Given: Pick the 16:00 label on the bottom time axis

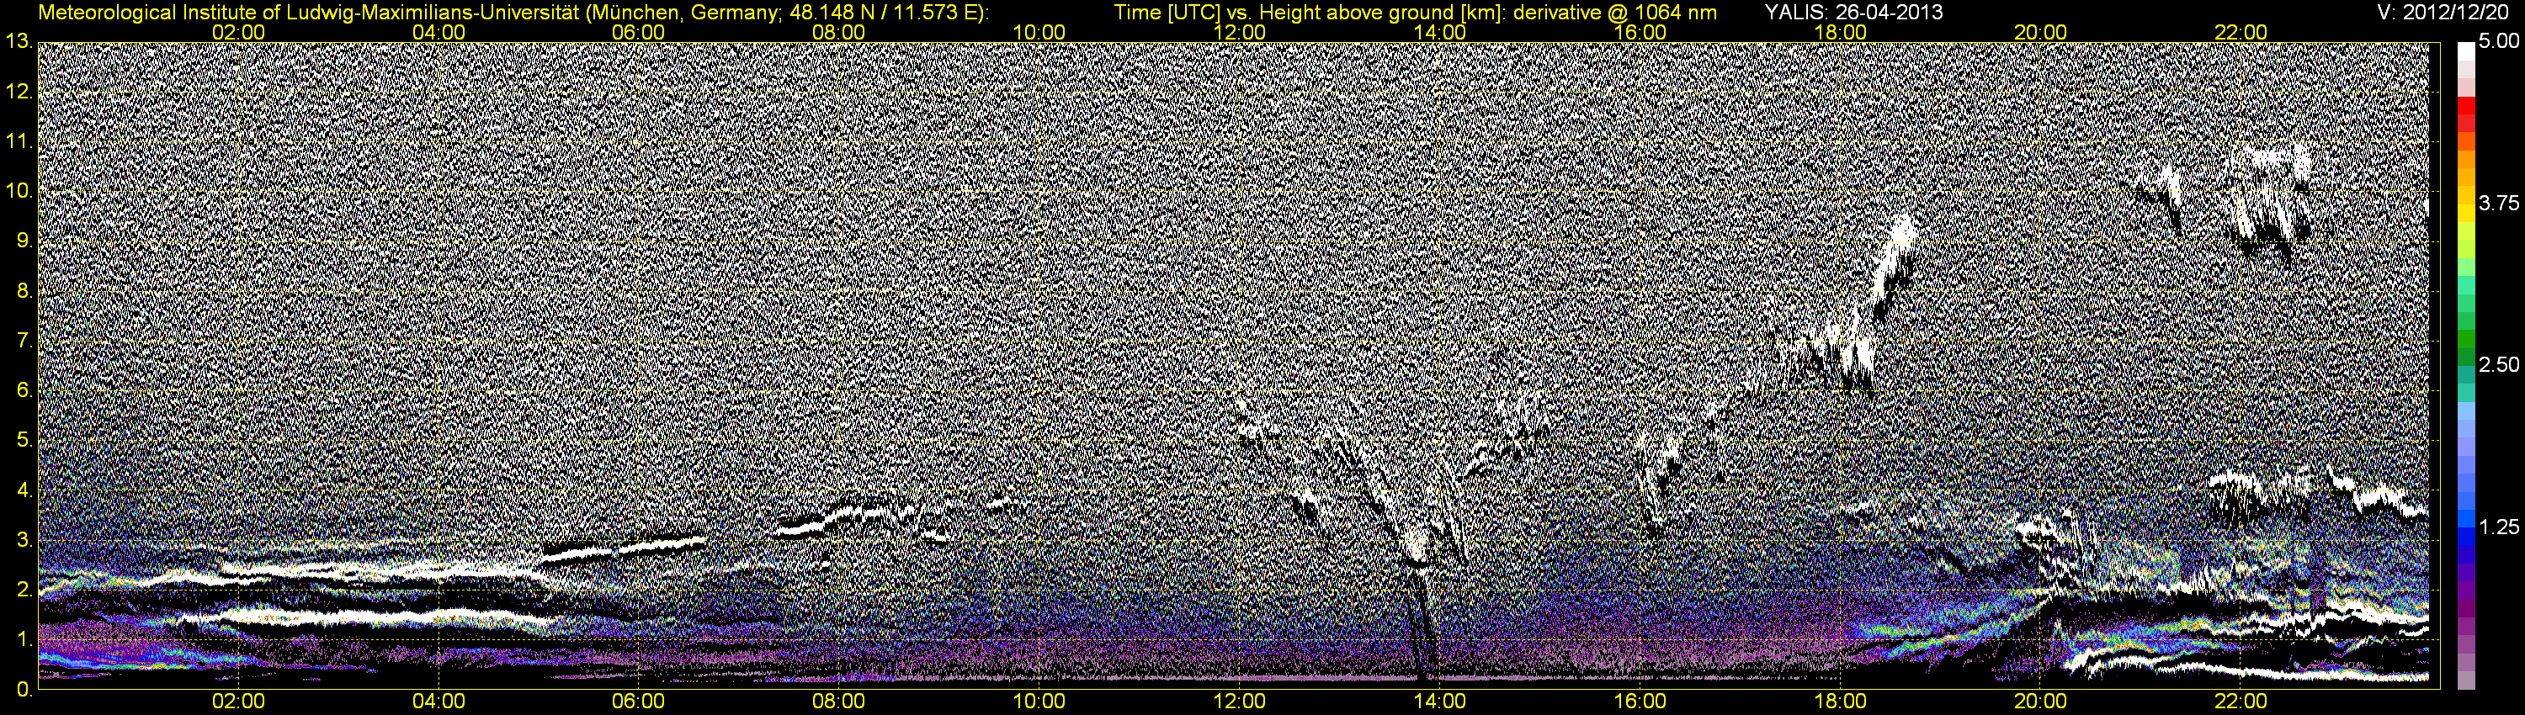Looking at the screenshot, I should [x=1640, y=702].
